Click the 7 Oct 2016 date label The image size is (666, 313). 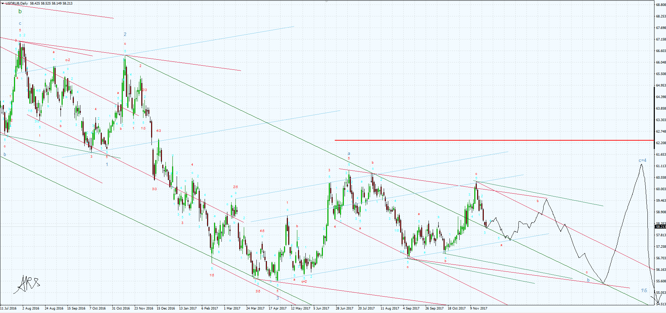coord(98,308)
